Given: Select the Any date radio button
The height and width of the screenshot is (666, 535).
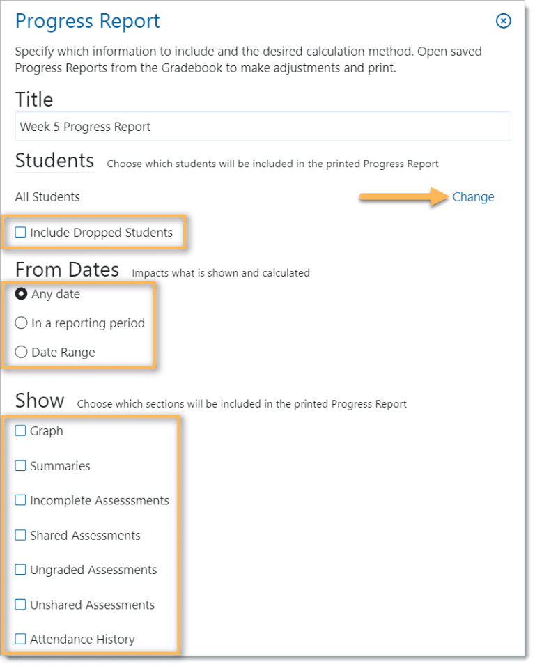Looking at the screenshot, I should pyautogui.click(x=21, y=293).
